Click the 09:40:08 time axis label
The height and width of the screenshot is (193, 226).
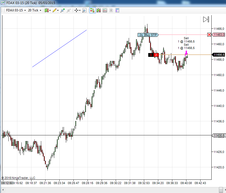pyautogui.click(x=186, y=183)
